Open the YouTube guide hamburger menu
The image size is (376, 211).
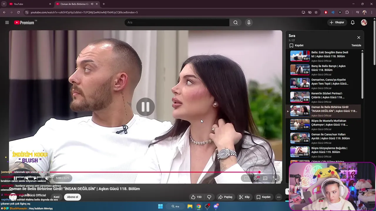[7, 22]
